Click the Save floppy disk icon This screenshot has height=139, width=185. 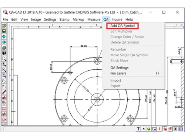coord(4,31)
